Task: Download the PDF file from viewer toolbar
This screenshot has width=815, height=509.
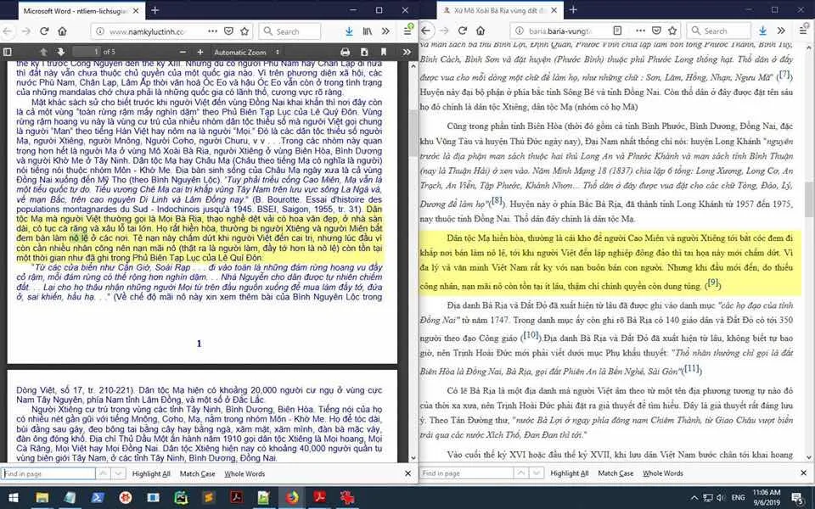Action: (364, 52)
